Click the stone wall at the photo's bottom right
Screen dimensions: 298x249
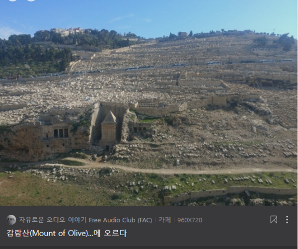[231, 193]
